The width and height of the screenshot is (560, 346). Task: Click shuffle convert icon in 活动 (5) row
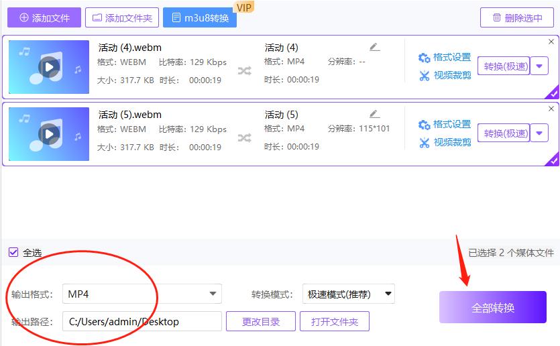(245, 138)
